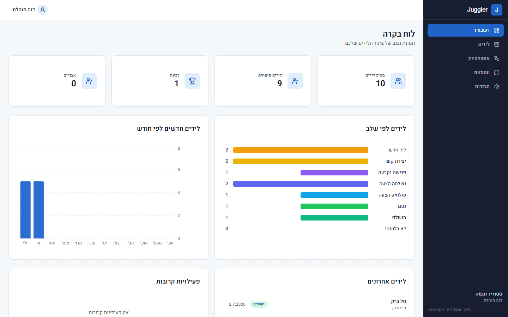This screenshot has height=317, width=508.
Task: Click the open leads user-check icon
Action: point(295,81)
